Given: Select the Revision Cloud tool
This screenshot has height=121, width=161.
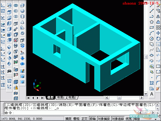Looking at the screenshot, I should tap(152, 44).
